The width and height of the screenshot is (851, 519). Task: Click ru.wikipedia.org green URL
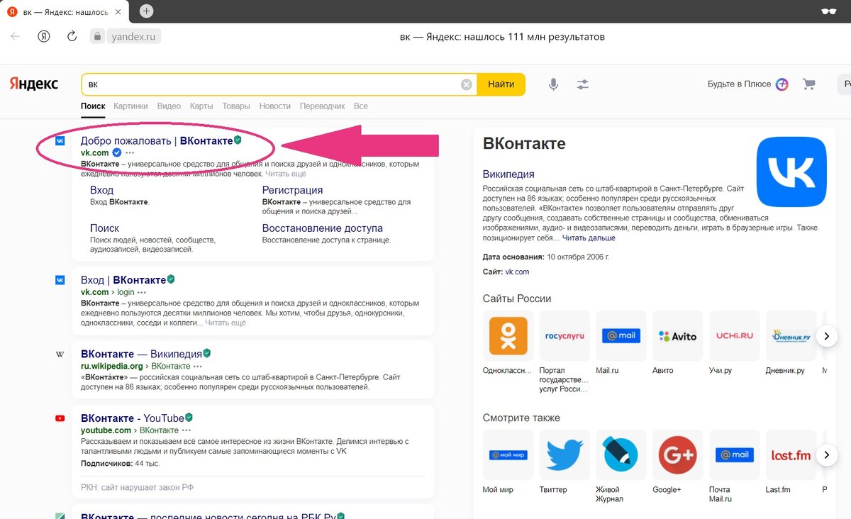click(112, 366)
